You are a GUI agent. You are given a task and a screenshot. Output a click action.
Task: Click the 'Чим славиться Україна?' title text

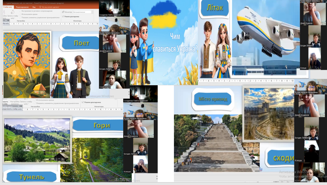175,43
